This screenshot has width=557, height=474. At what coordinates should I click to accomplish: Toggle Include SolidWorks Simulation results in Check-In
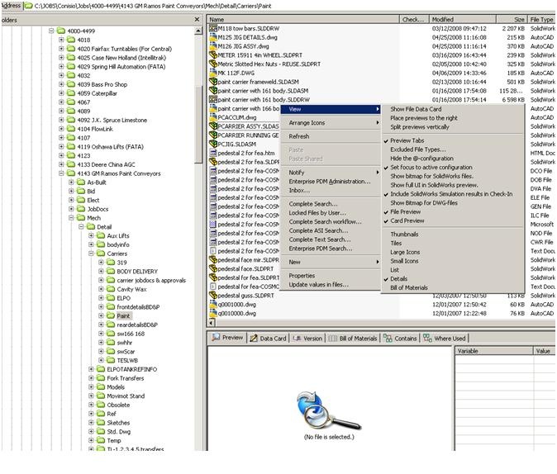453,194
